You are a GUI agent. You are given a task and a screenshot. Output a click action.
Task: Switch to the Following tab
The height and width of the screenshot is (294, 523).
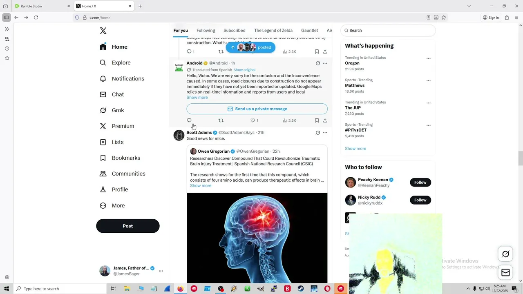206,31
